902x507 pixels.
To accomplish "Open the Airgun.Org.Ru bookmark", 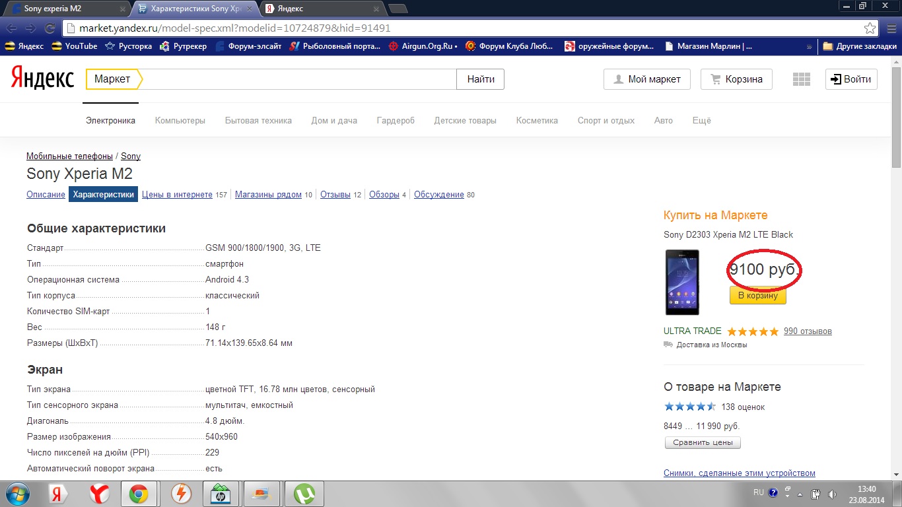I will pos(423,46).
